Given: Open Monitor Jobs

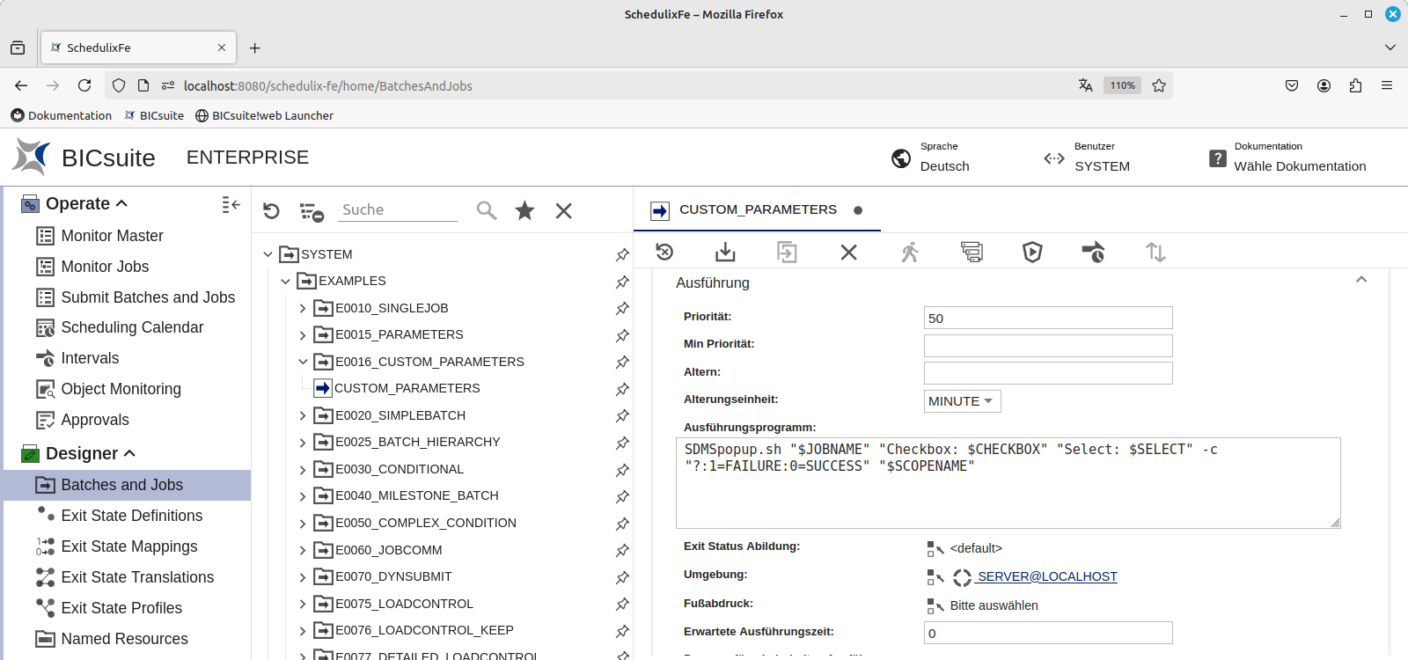Looking at the screenshot, I should 105,267.
